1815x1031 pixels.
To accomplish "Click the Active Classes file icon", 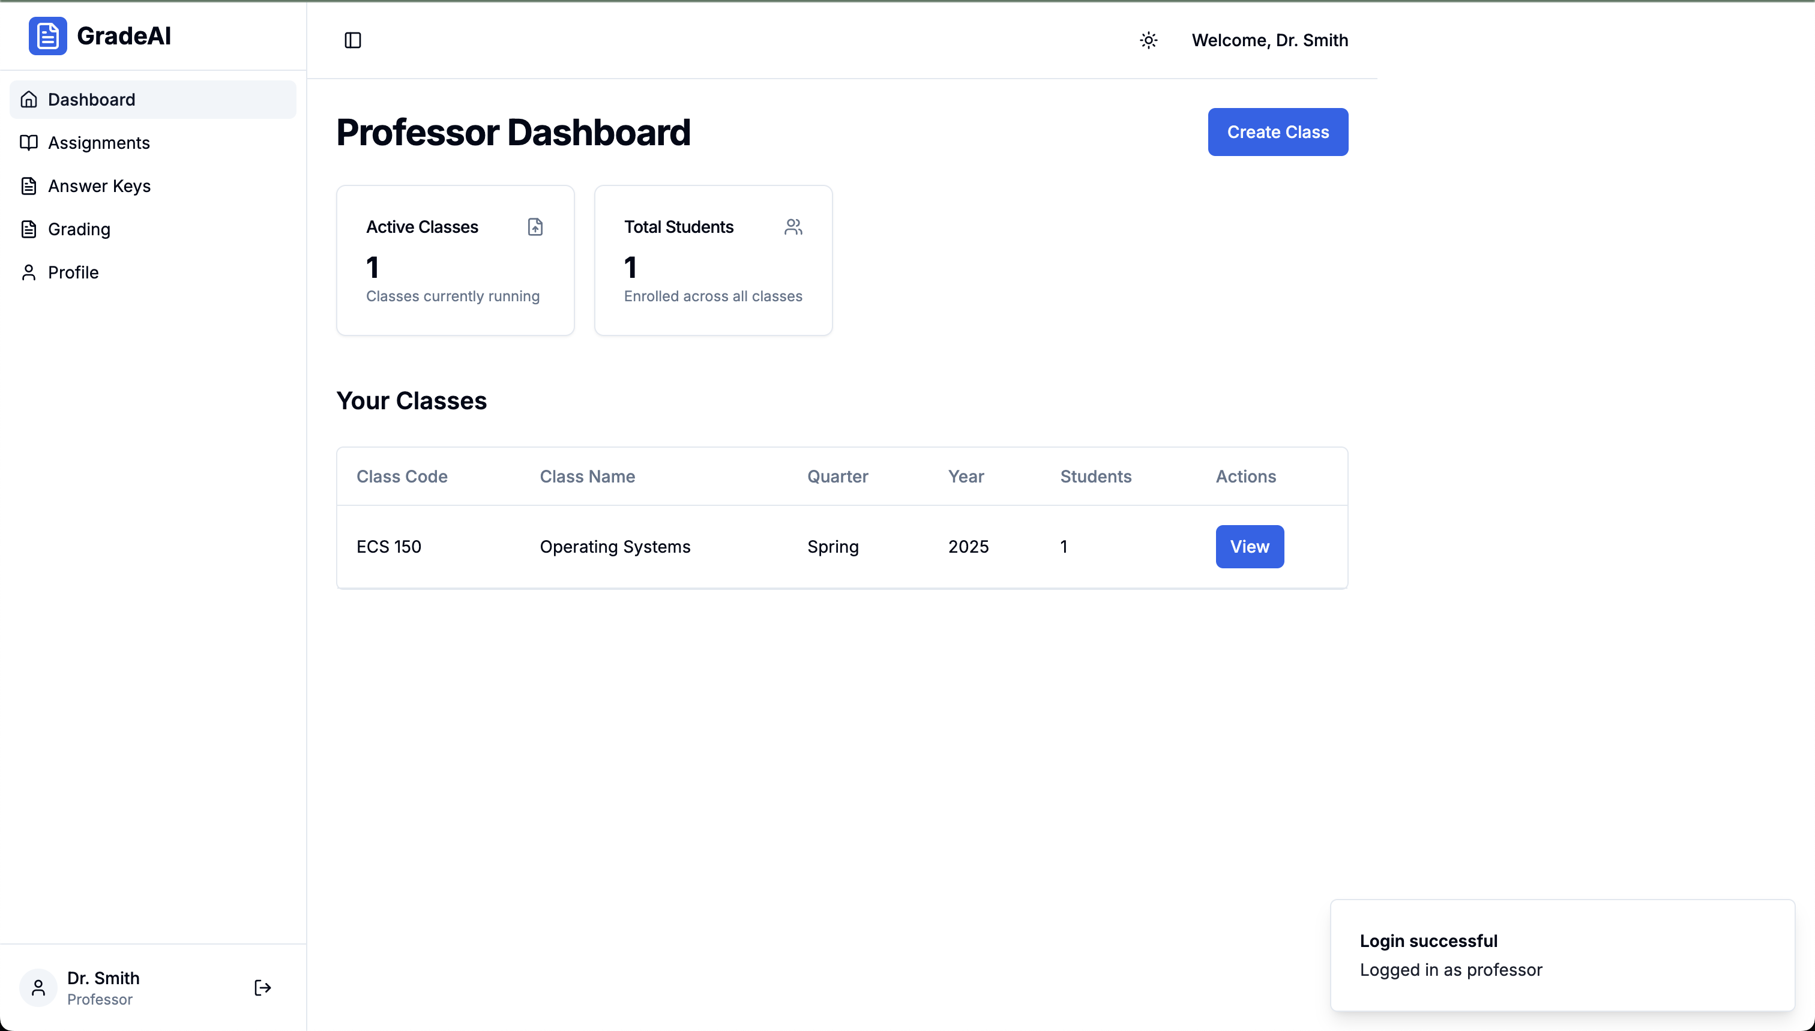I will pyautogui.click(x=535, y=227).
